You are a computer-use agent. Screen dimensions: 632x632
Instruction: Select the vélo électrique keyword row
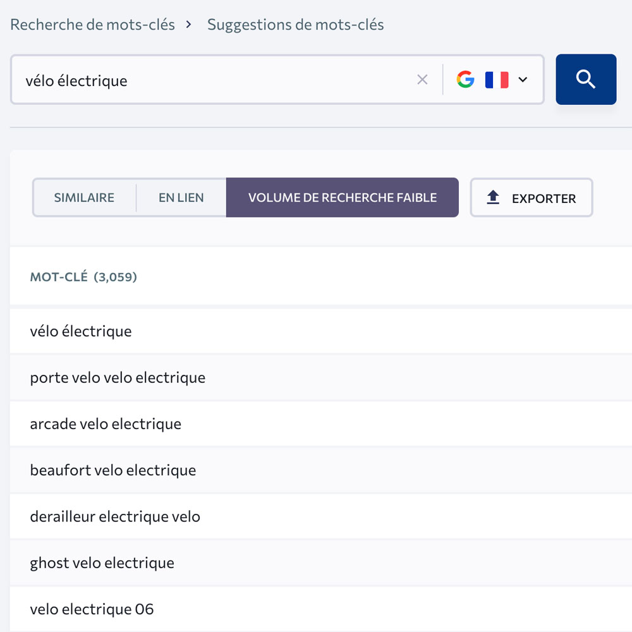(321, 331)
